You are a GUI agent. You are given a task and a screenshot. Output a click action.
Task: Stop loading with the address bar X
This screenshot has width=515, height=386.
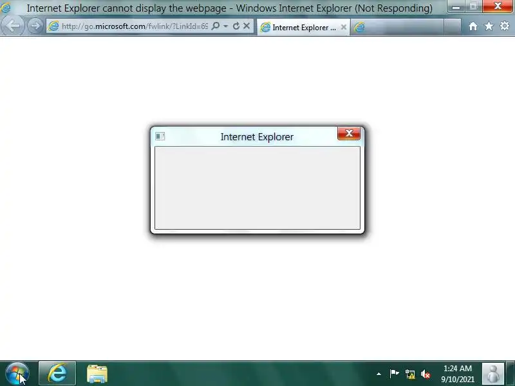(247, 26)
